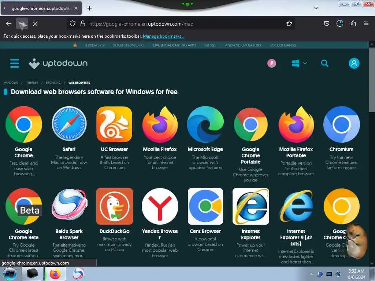
Task: Open the Save to Pocket icon
Action: [326, 23]
